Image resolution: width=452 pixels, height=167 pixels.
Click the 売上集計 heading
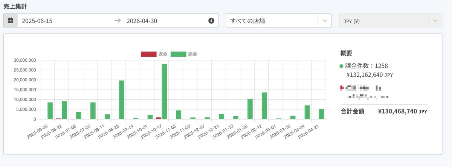point(15,6)
